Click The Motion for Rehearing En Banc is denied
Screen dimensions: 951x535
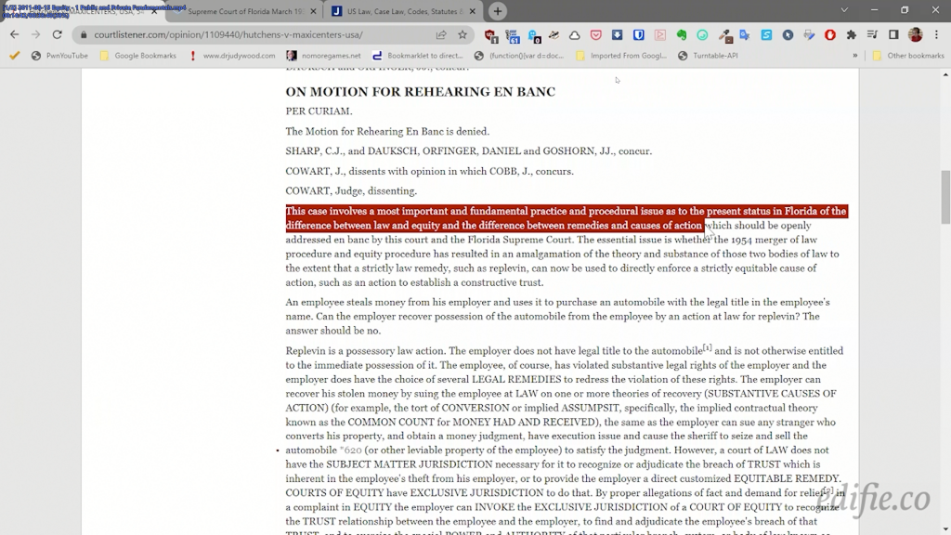(387, 131)
